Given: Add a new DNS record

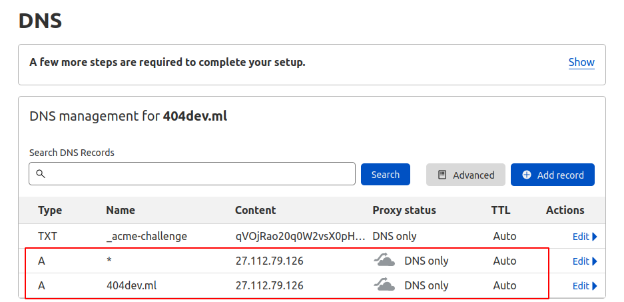Looking at the screenshot, I should point(552,175).
